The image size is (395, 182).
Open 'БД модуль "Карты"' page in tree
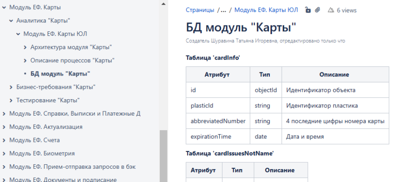60,74
